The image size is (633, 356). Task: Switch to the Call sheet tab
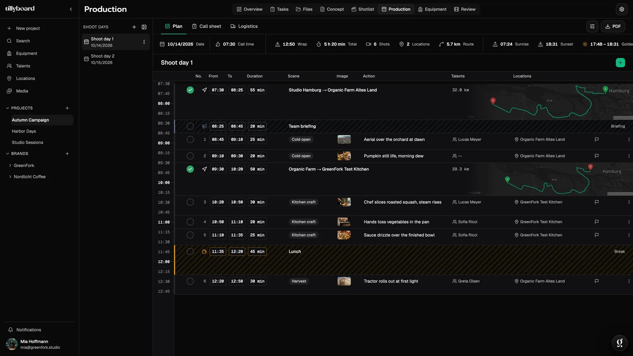point(207,26)
